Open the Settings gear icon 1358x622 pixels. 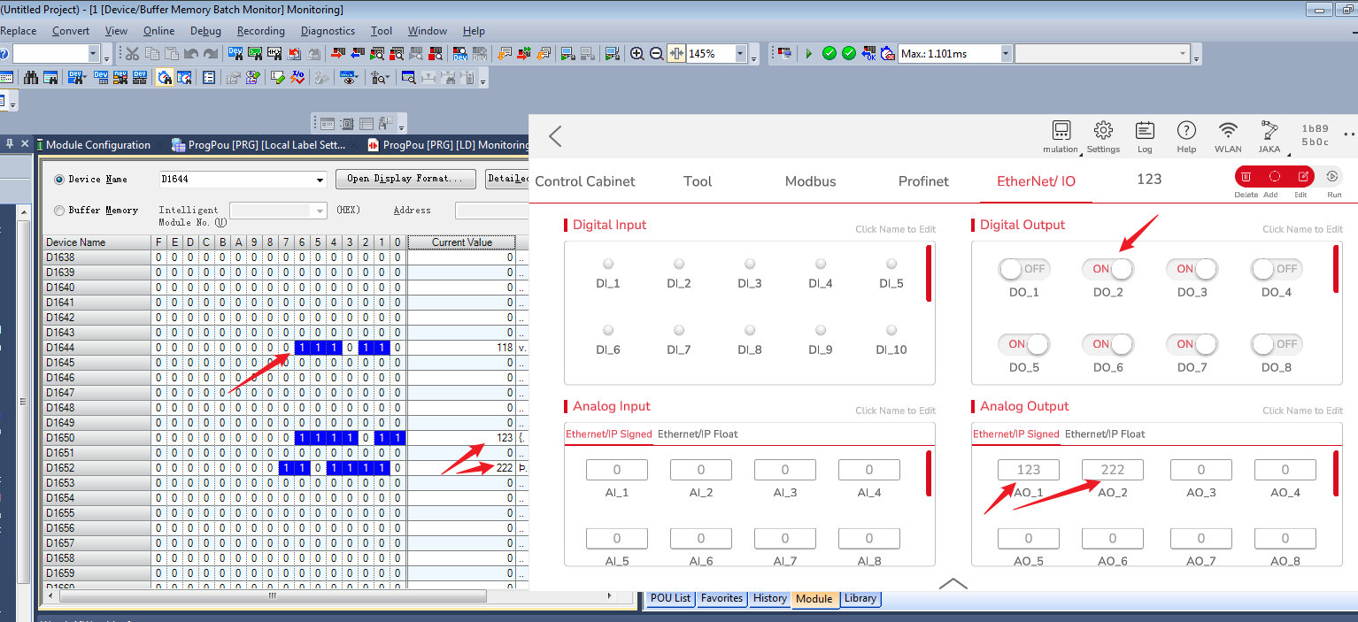coord(1103,132)
